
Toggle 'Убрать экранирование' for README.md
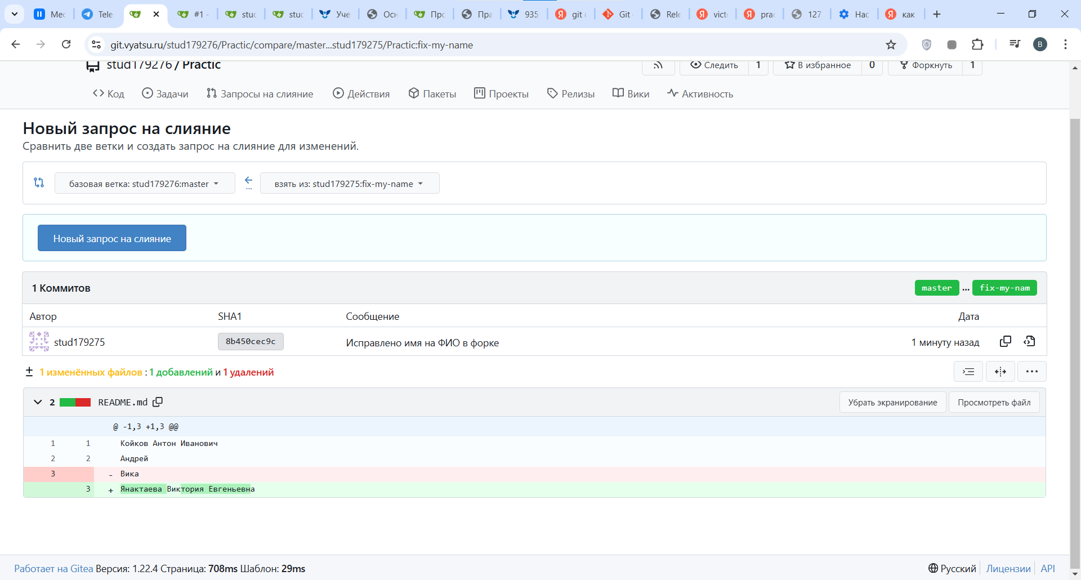(x=892, y=402)
